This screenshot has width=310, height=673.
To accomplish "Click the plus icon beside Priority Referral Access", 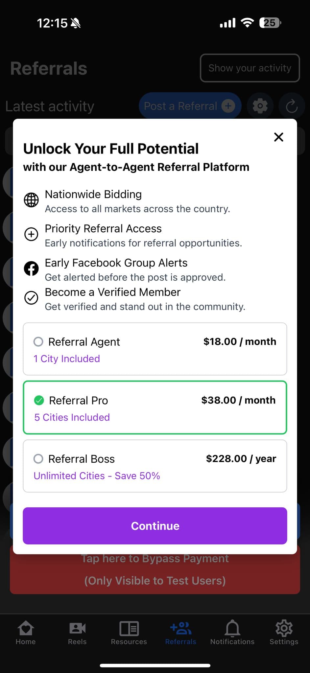I will [31, 234].
